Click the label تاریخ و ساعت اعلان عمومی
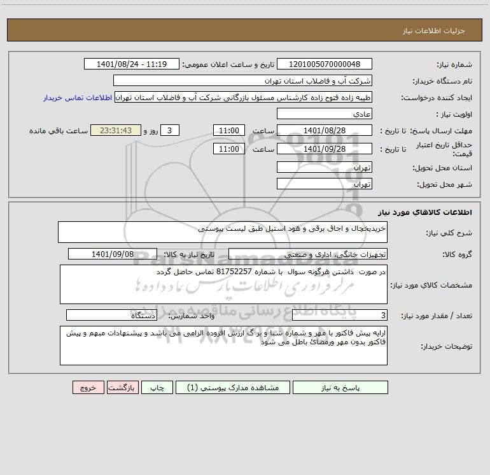Viewport: 490px width, 475px height. 228,64
